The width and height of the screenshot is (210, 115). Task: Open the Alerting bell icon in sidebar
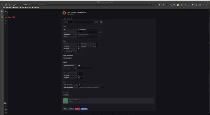(x=6, y=24)
